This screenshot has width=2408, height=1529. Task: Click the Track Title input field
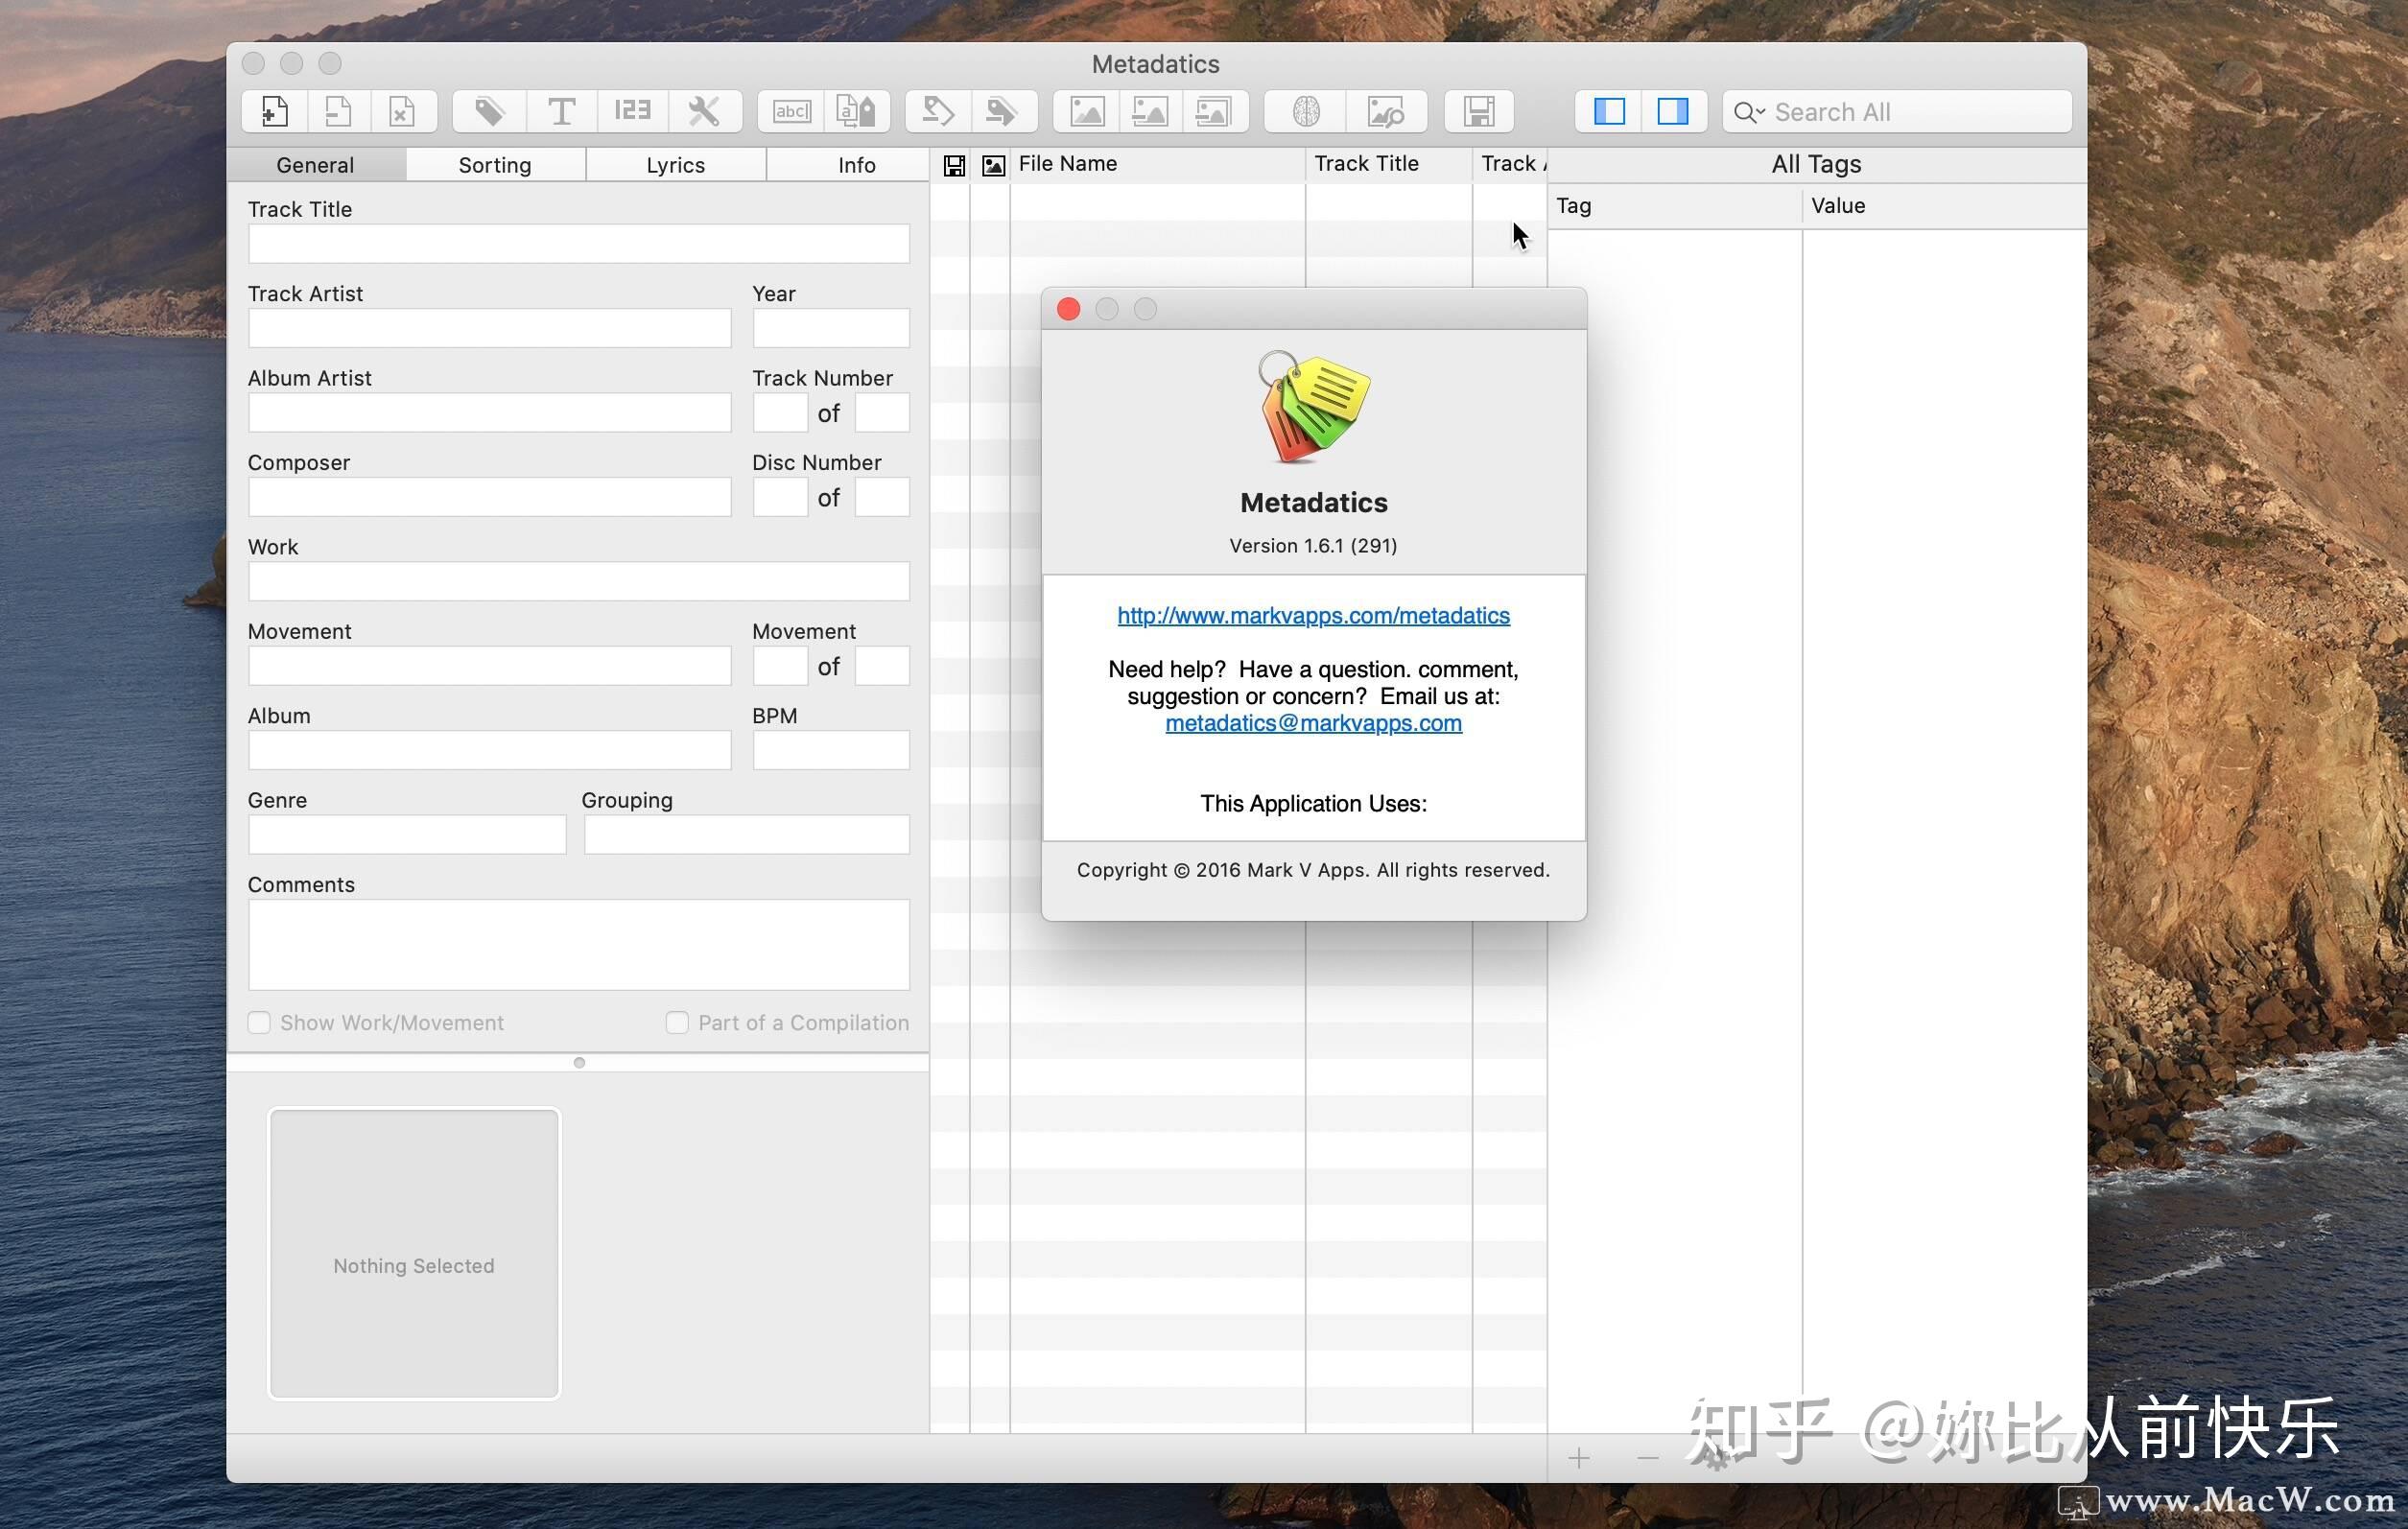click(578, 244)
